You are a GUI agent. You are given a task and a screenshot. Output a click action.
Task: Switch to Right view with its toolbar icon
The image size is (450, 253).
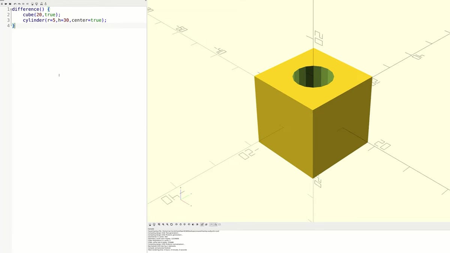(176, 224)
